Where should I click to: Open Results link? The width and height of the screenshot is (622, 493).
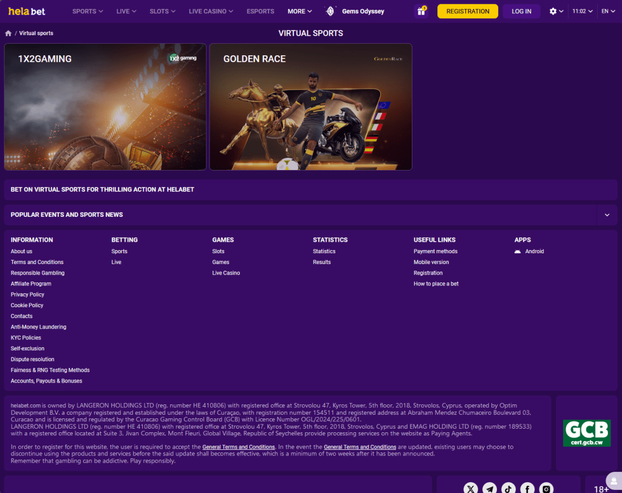click(x=322, y=262)
